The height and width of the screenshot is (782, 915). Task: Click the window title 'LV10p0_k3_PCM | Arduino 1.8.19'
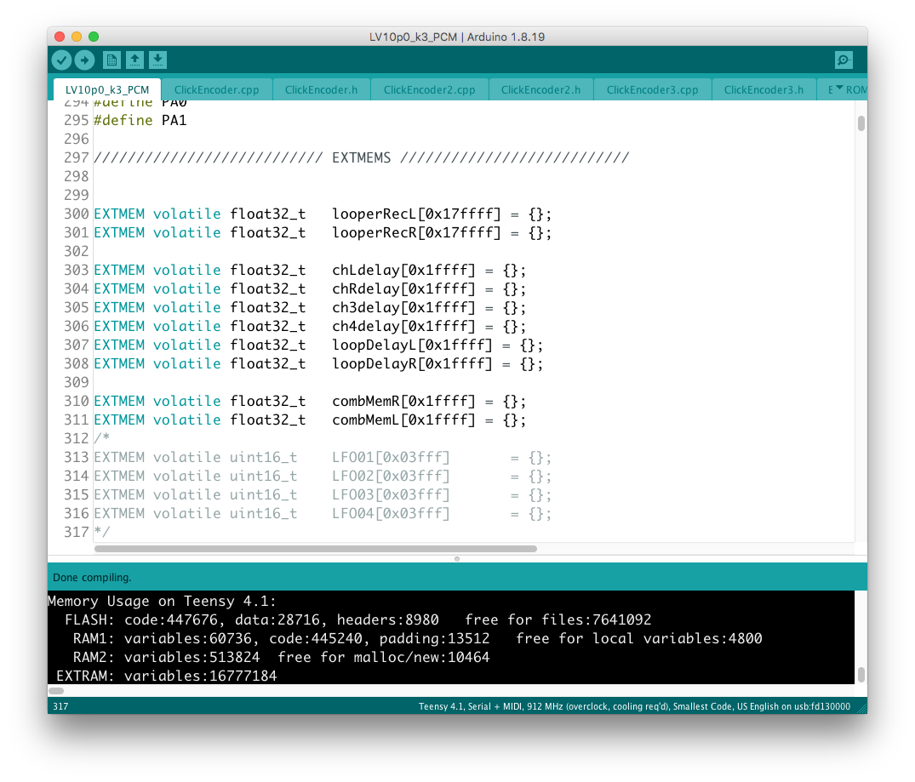click(457, 37)
